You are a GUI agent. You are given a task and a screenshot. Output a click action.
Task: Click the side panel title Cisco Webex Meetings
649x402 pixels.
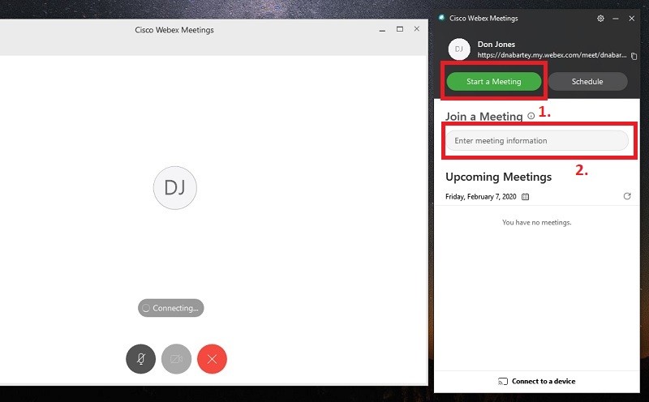tap(484, 18)
